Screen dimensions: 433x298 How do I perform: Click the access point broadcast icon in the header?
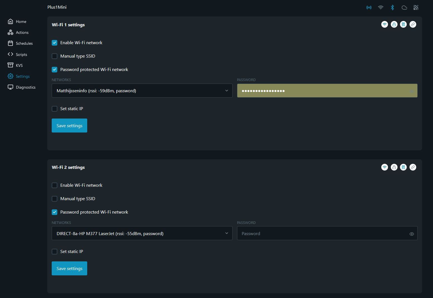369,8
